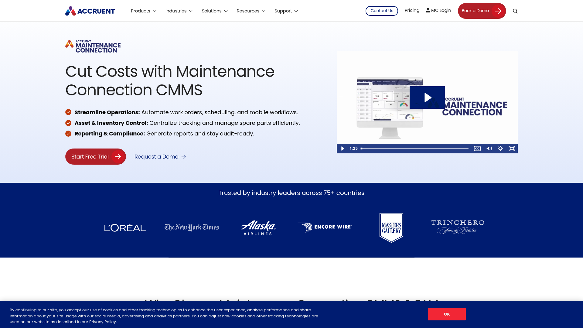This screenshot has width=583, height=328.
Task: Click the Start Free Trial button
Action: coord(95,156)
